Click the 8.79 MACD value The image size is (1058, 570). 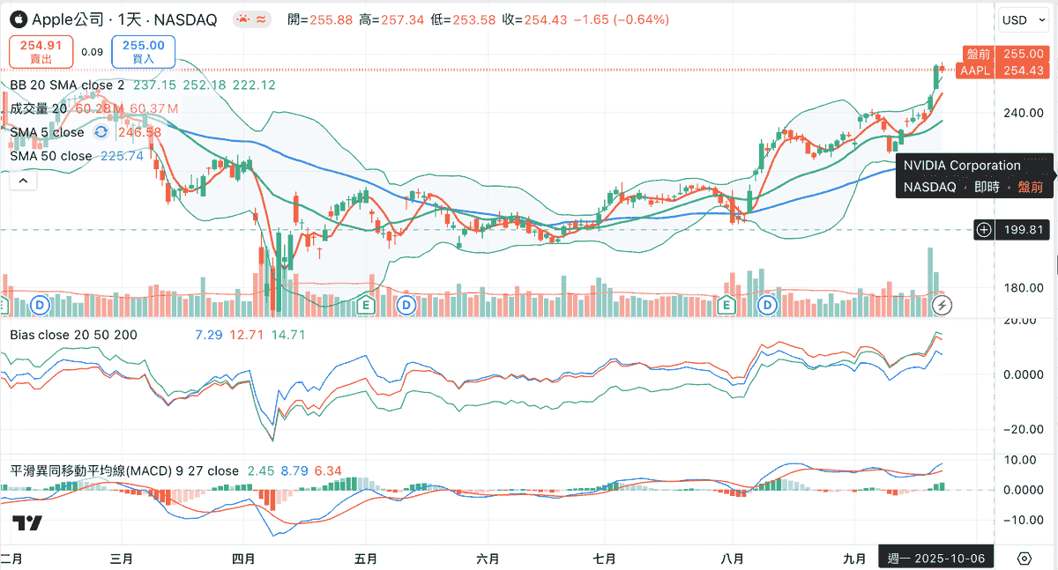click(x=294, y=470)
